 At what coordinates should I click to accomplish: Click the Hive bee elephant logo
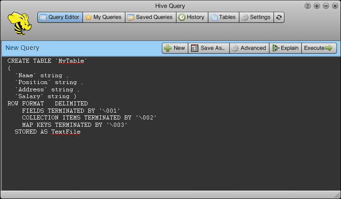pos(18,23)
